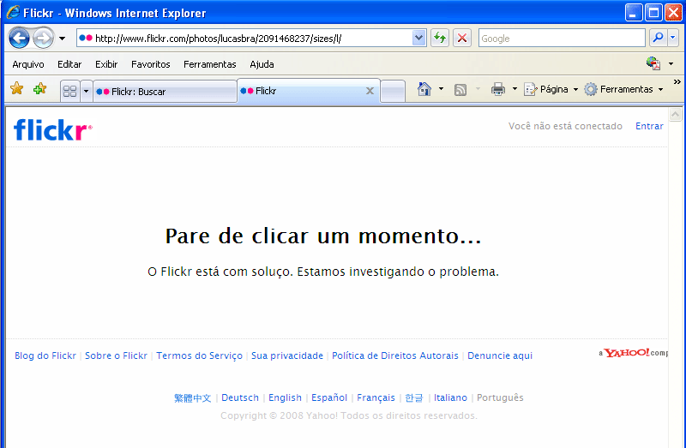686x448 pixels.
Task: Open the Ajuda menu
Action: [x=262, y=64]
